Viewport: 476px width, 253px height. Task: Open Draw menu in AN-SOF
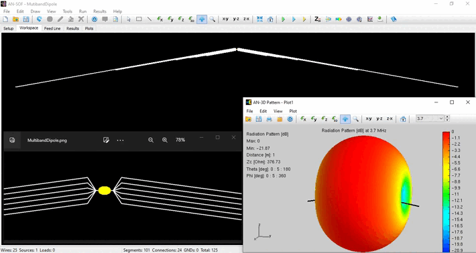36,11
